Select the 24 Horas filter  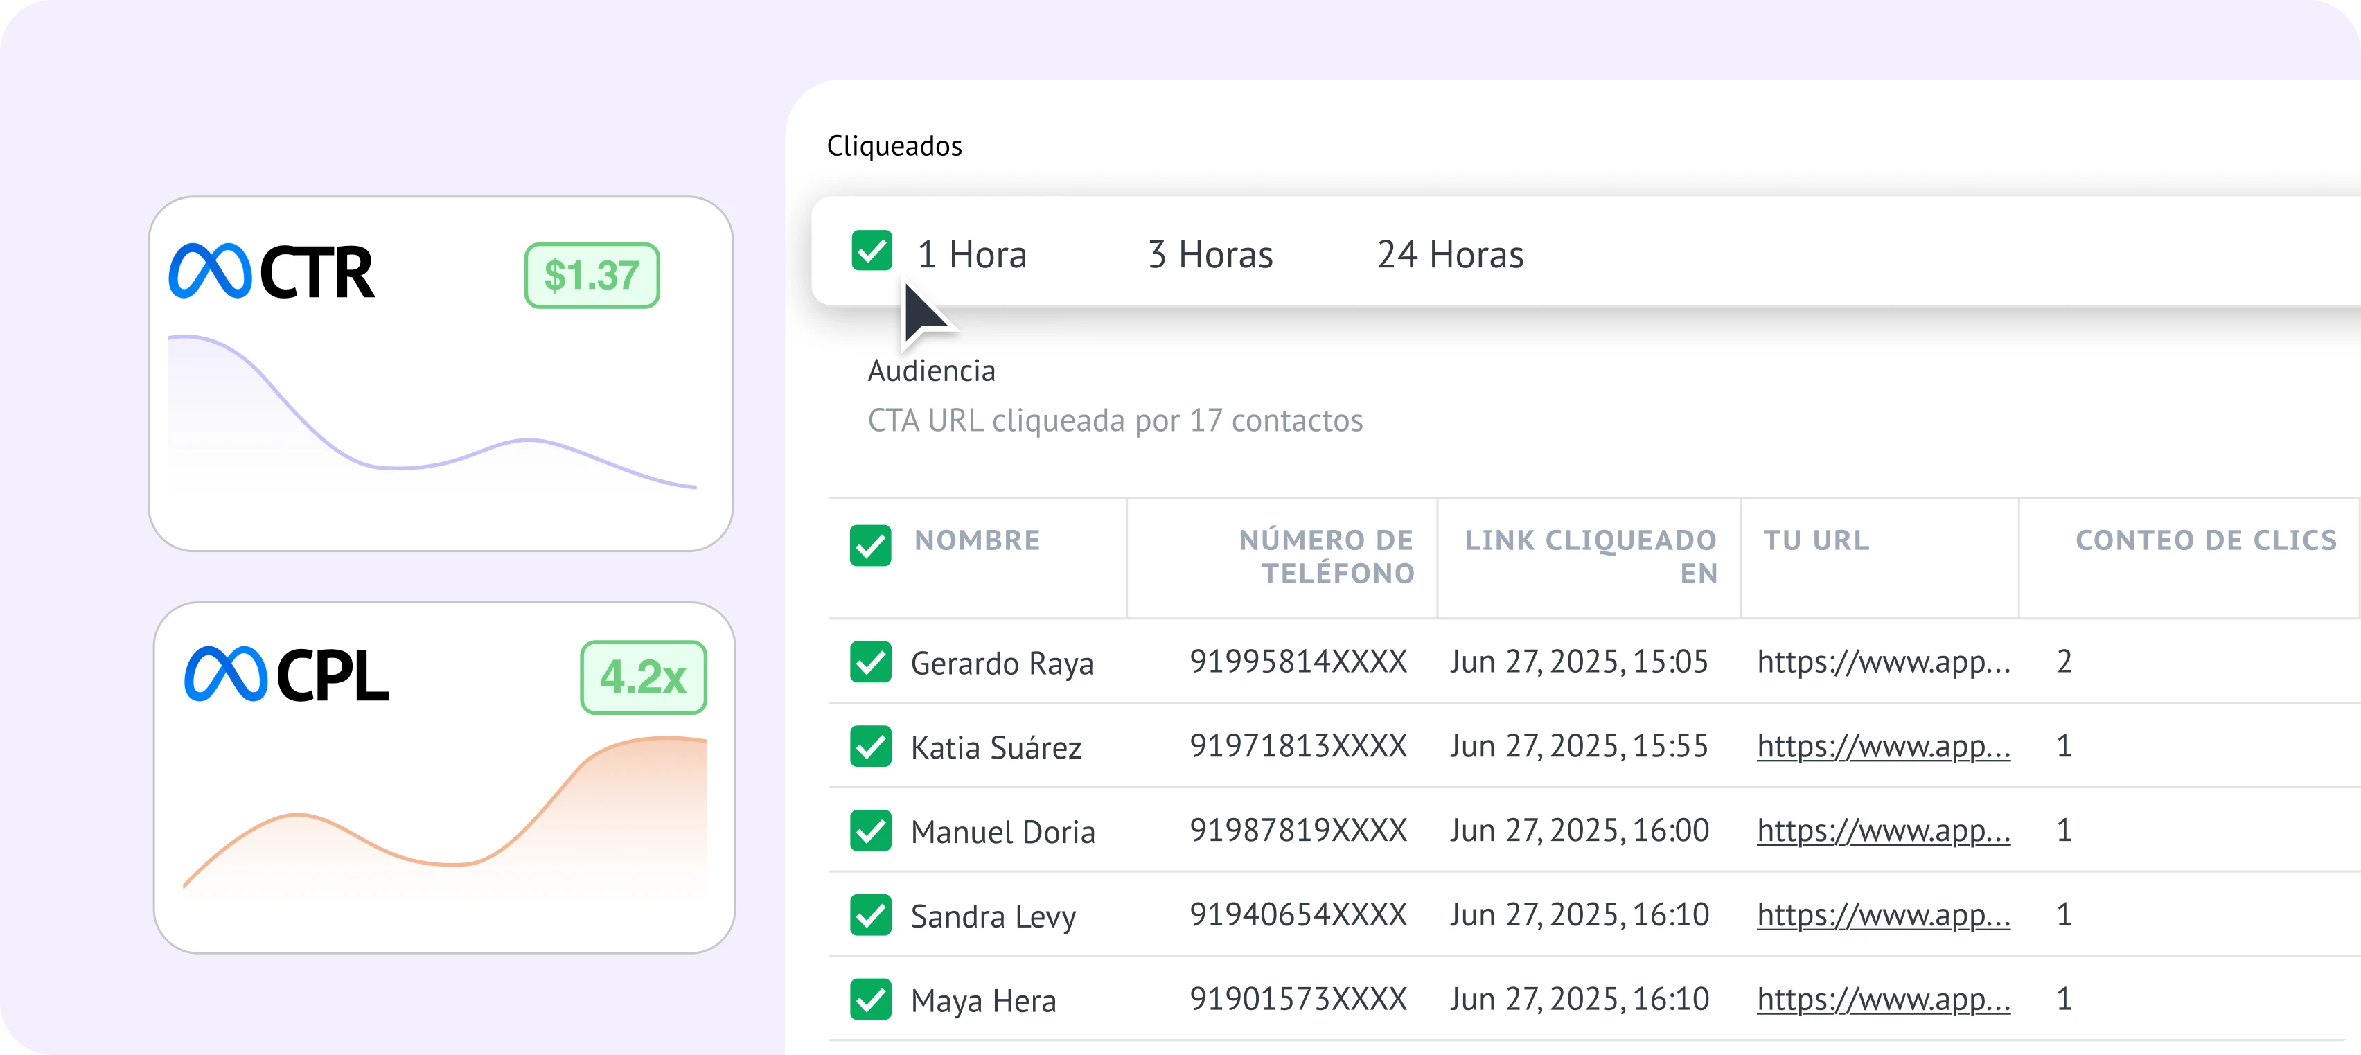pyautogui.click(x=1450, y=255)
